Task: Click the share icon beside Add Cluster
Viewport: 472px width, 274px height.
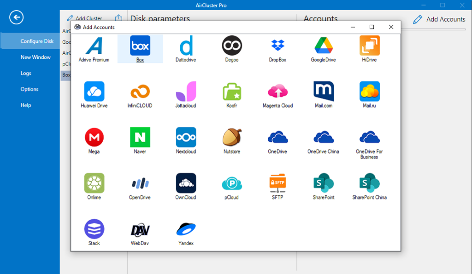Action: (118, 18)
